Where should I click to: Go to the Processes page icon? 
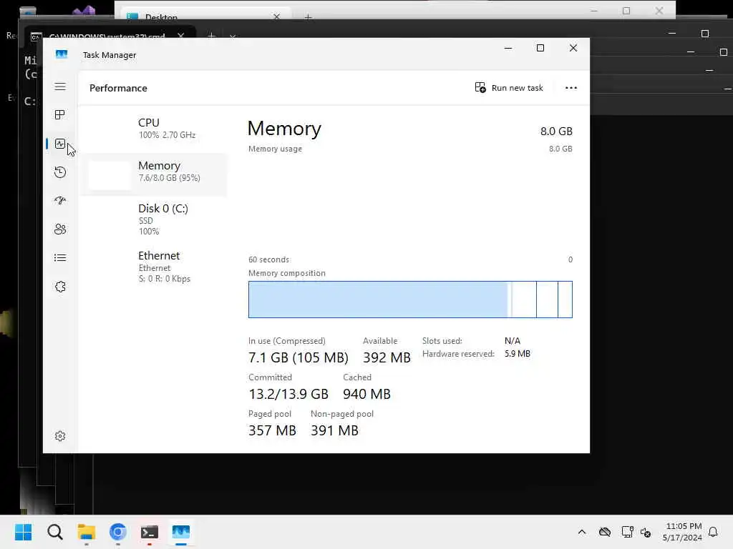(x=60, y=115)
